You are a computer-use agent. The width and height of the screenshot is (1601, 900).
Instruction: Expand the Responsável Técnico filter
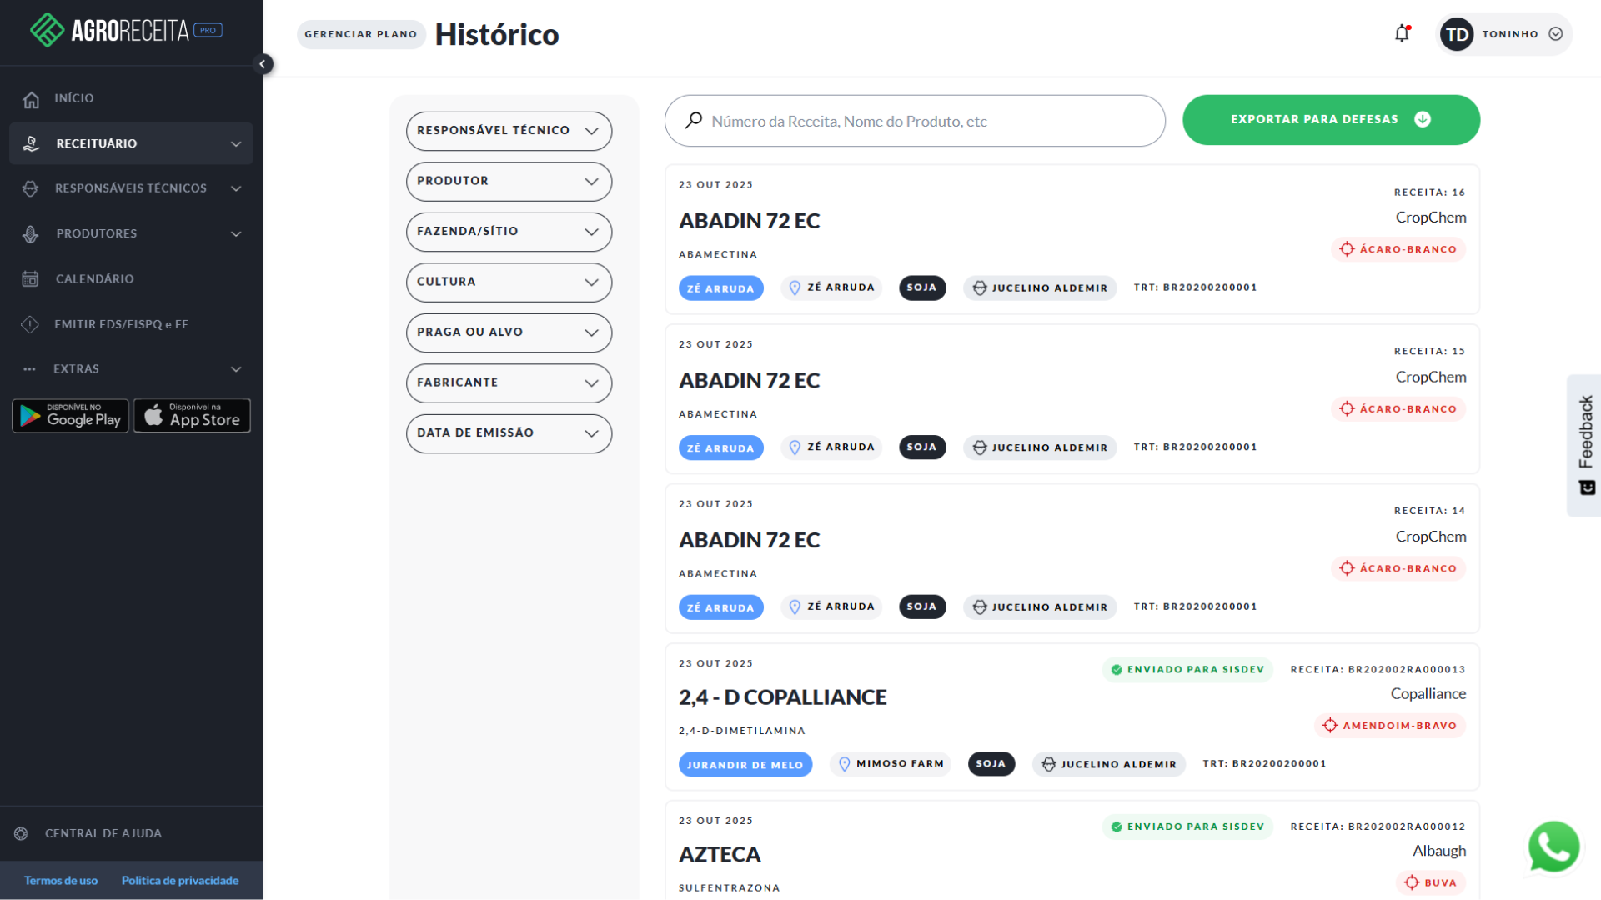[x=509, y=131]
